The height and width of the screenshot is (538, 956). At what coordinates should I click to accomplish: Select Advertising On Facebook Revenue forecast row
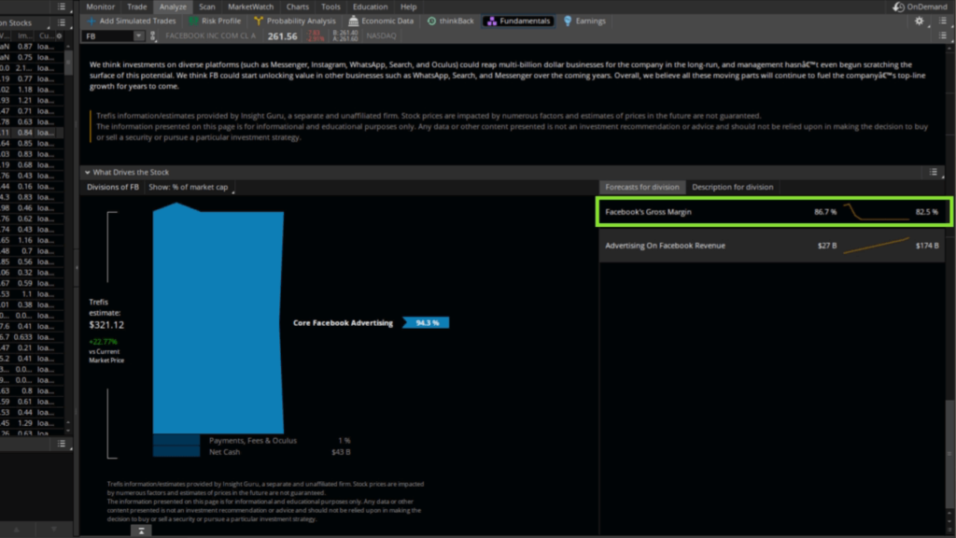772,246
